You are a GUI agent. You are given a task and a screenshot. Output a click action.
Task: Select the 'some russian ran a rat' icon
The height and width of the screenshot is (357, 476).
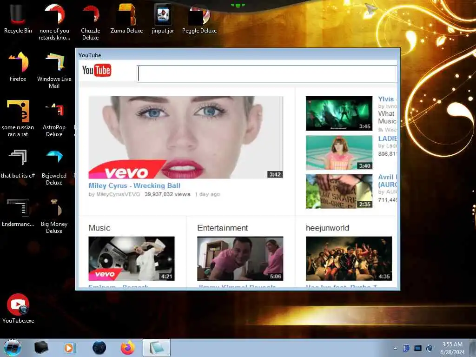click(18, 119)
